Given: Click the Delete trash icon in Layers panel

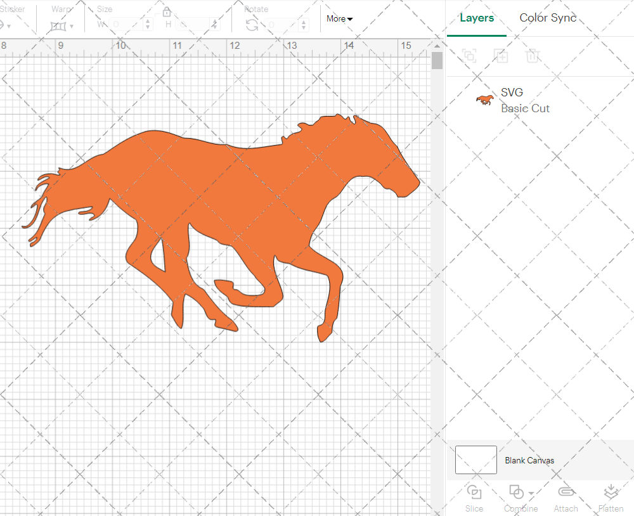Looking at the screenshot, I should (533, 56).
